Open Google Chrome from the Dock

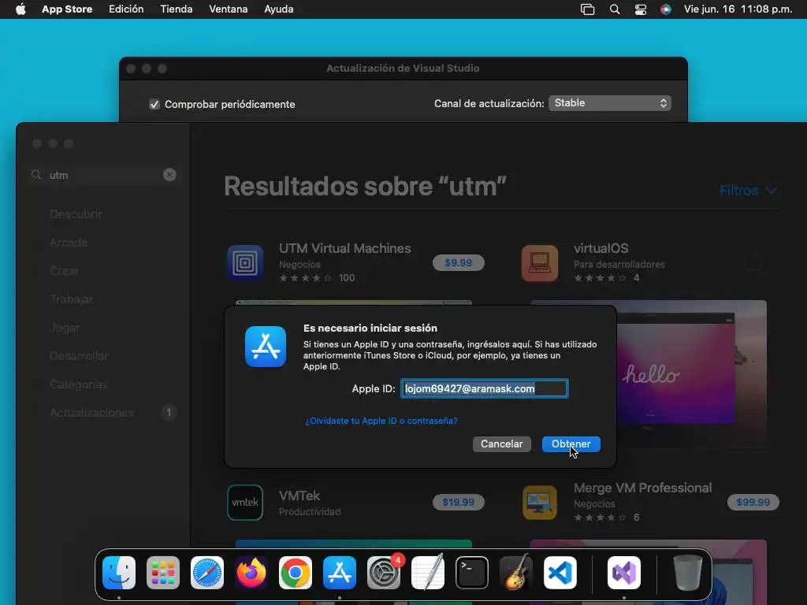pyautogui.click(x=296, y=573)
